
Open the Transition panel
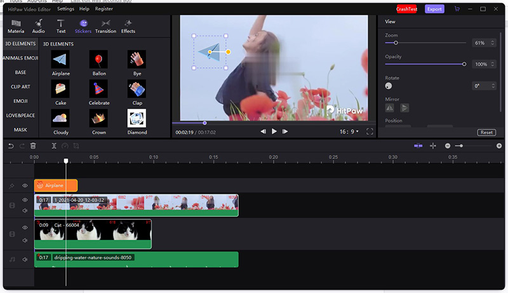[x=105, y=26]
